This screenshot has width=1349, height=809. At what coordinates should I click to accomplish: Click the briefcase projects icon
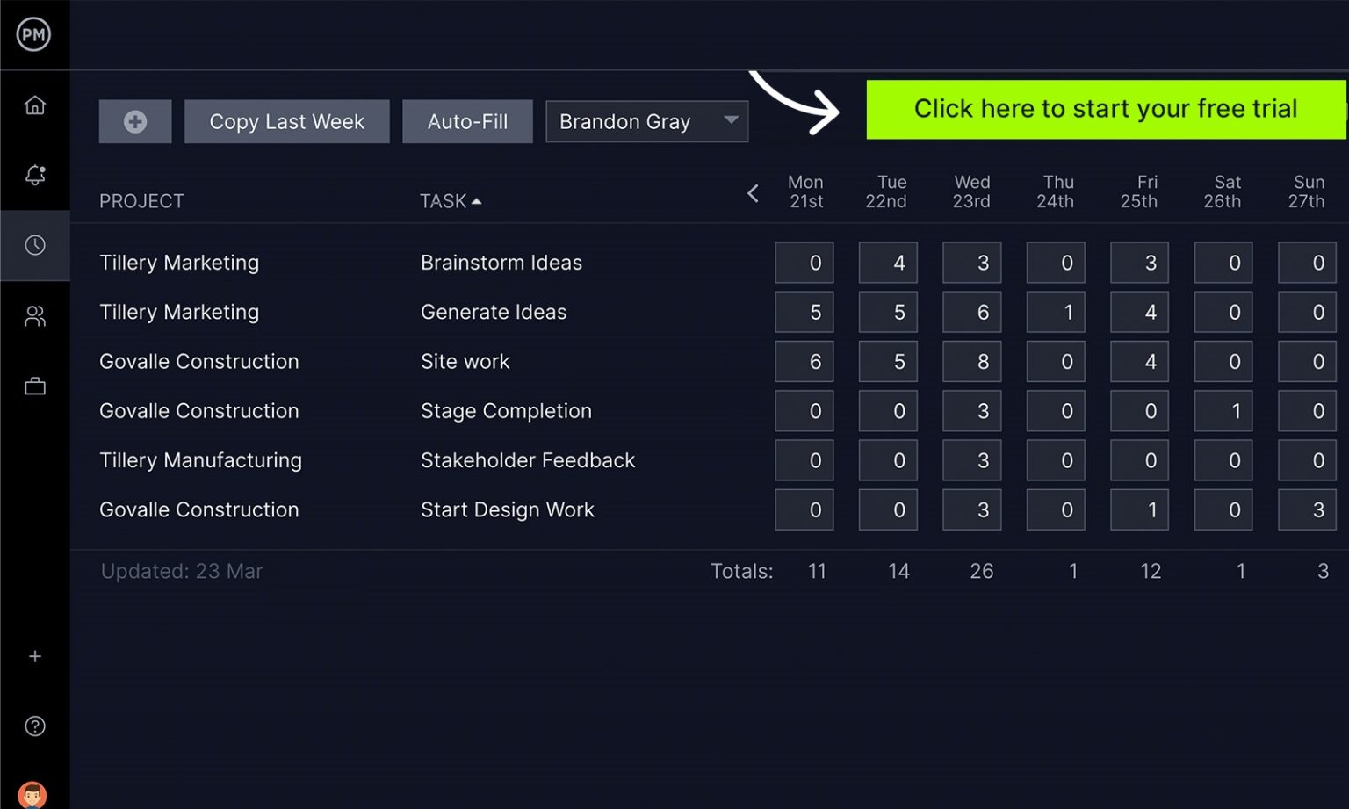point(34,386)
